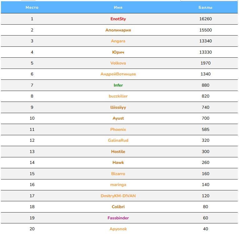
Task: Open the Volkova profile link
Action: click(x=118, y=63)
